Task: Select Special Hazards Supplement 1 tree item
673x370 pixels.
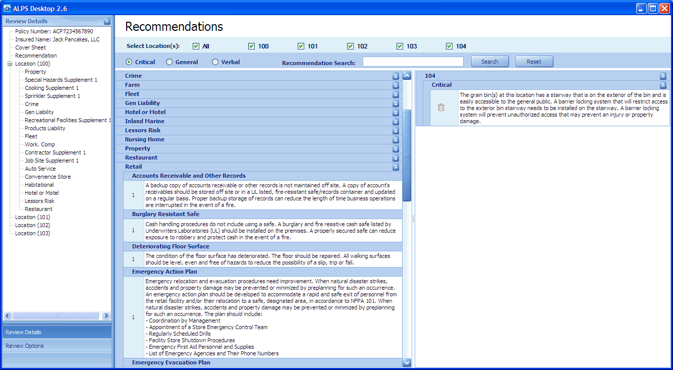Action: [x=61, y=80]
